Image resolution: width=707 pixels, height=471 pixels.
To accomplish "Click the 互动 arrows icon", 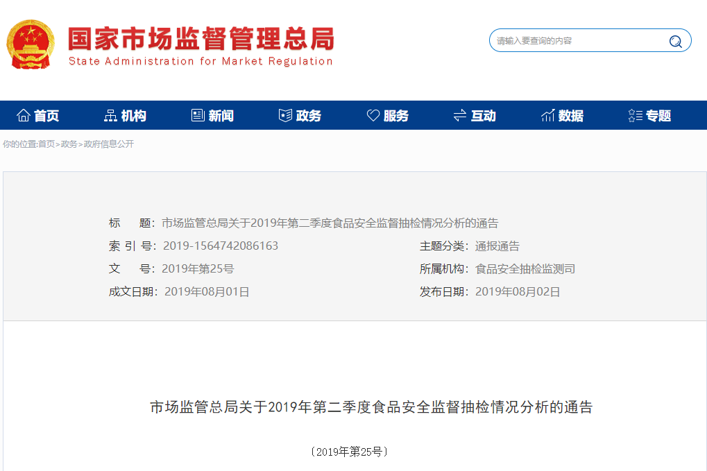I will pos(460,115).
